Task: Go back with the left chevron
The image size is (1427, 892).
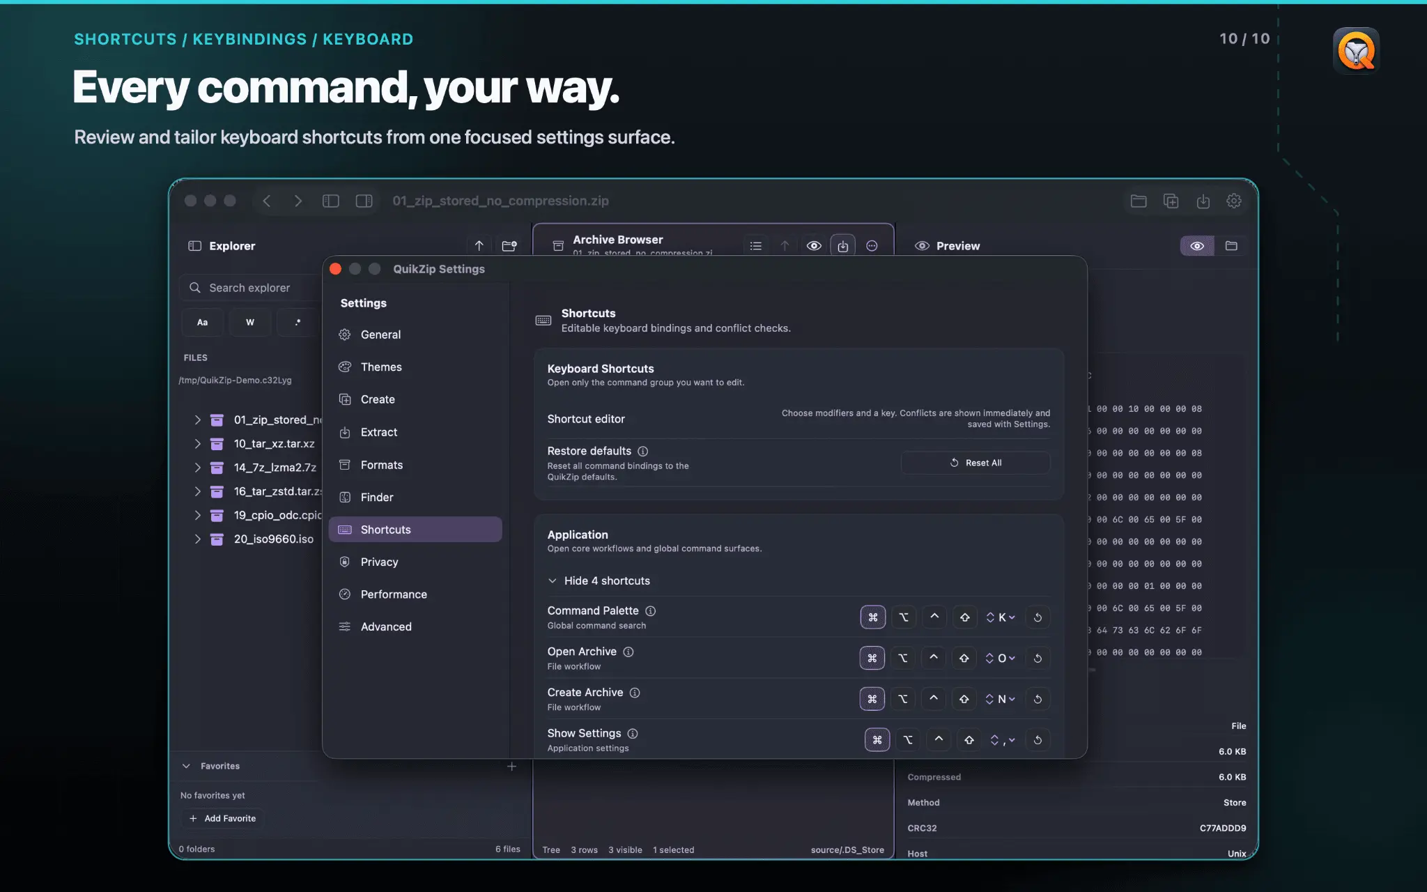Action: [x=266, y=201]
